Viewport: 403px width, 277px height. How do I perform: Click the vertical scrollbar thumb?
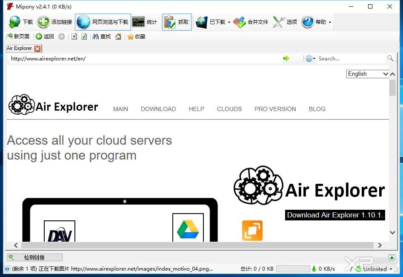pyautogui.click(x=392, y=87)
